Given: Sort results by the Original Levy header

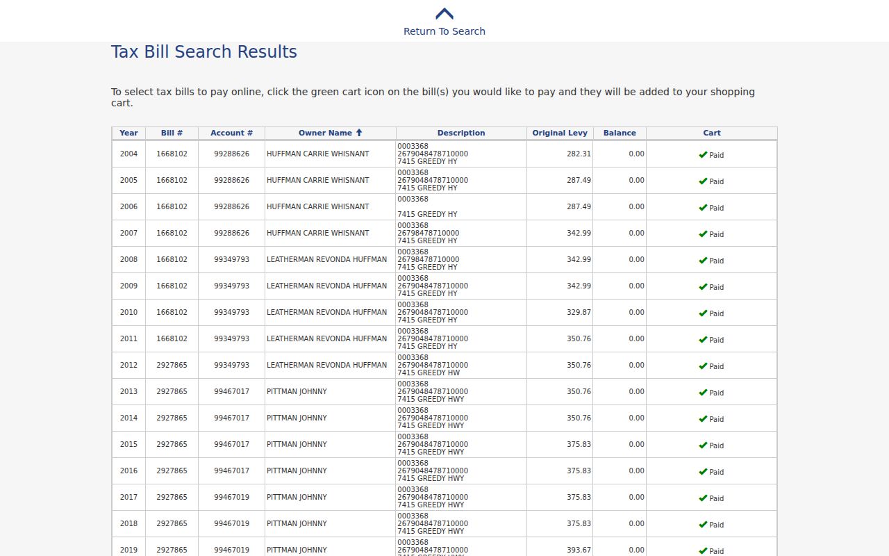Looking at the screenshot, I should (560, 133).
